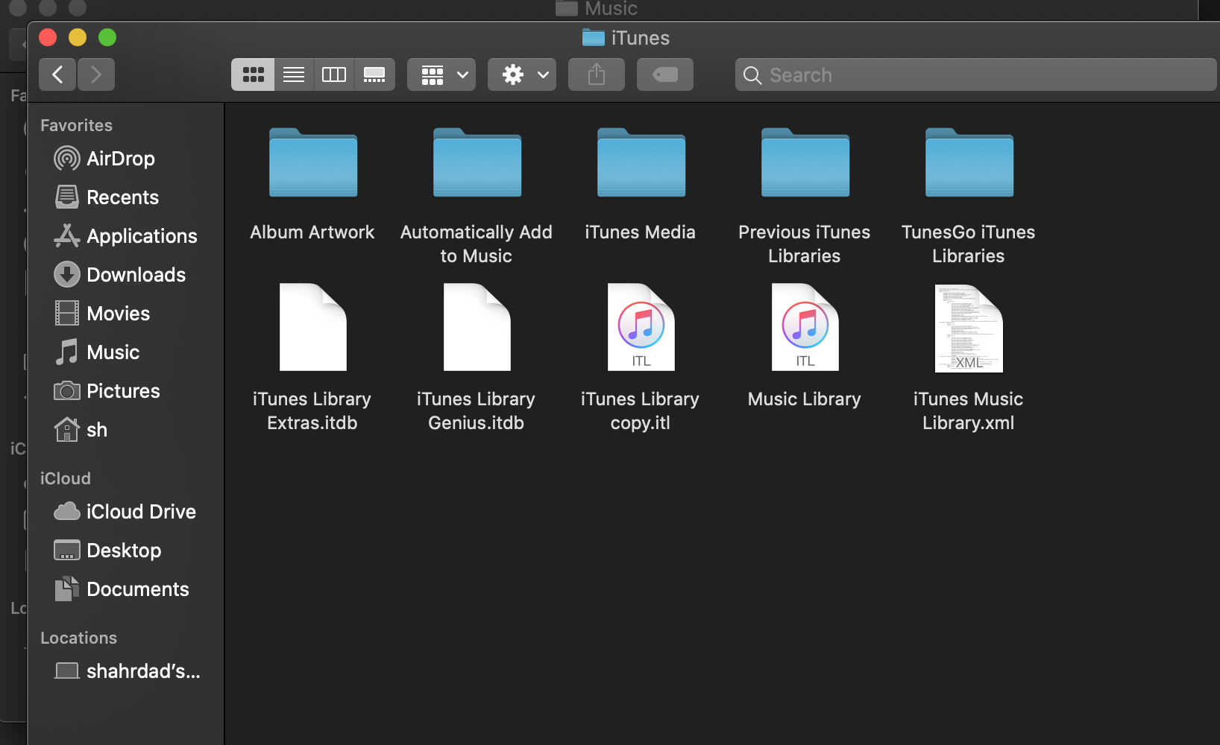The width and height of the screenshot is (1220, 745).
Task: Close the iTunes Finder window
Action: (x=48, y=37)
